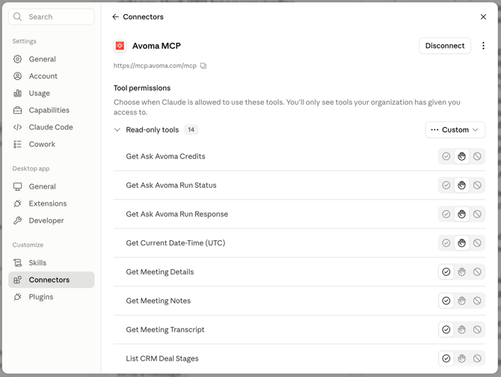Screen dimensions: 501x377
Task: Click the List CRM Deal Stages label
Action: click(162, 358)
